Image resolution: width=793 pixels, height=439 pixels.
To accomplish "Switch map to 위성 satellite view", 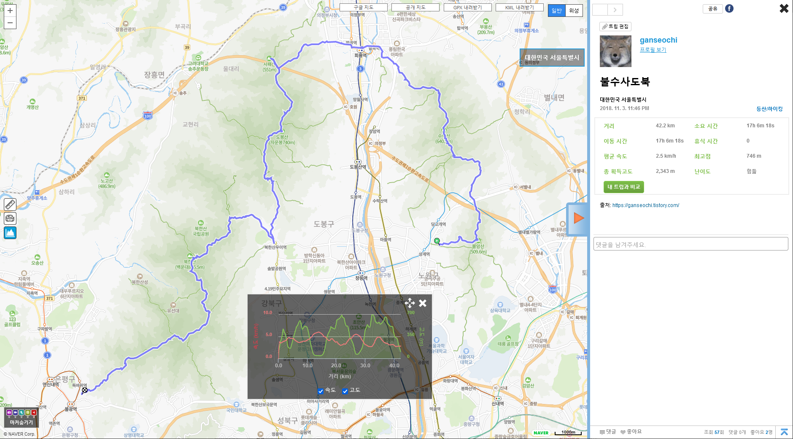I will (574, 11).
